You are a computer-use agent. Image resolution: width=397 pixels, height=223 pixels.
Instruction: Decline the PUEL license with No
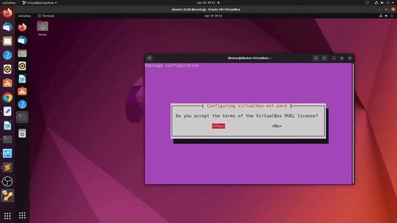(x=277, y=126)
